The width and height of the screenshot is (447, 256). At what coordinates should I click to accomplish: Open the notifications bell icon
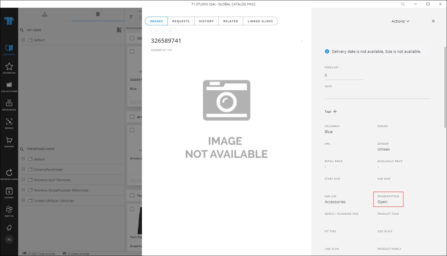(9, 228)
